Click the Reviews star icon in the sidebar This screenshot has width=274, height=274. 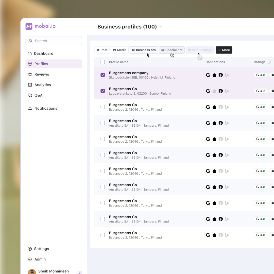point(30,74)
